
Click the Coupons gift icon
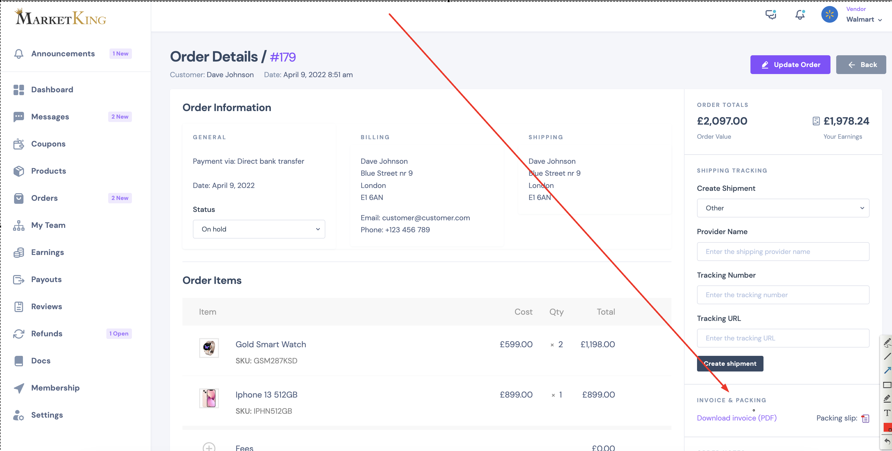click(19, 144)
